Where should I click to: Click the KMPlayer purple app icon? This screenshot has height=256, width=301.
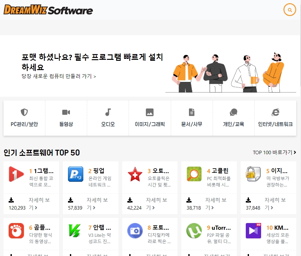tap(253, 230)
